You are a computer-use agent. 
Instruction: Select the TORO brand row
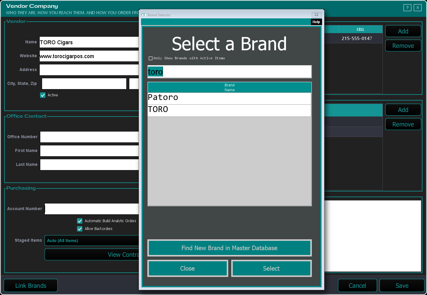[229, 110]
